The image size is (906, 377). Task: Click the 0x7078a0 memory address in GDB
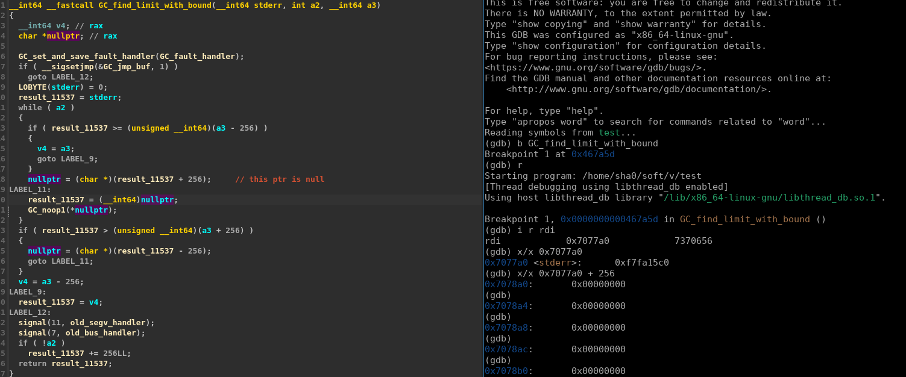coord(506,284)
